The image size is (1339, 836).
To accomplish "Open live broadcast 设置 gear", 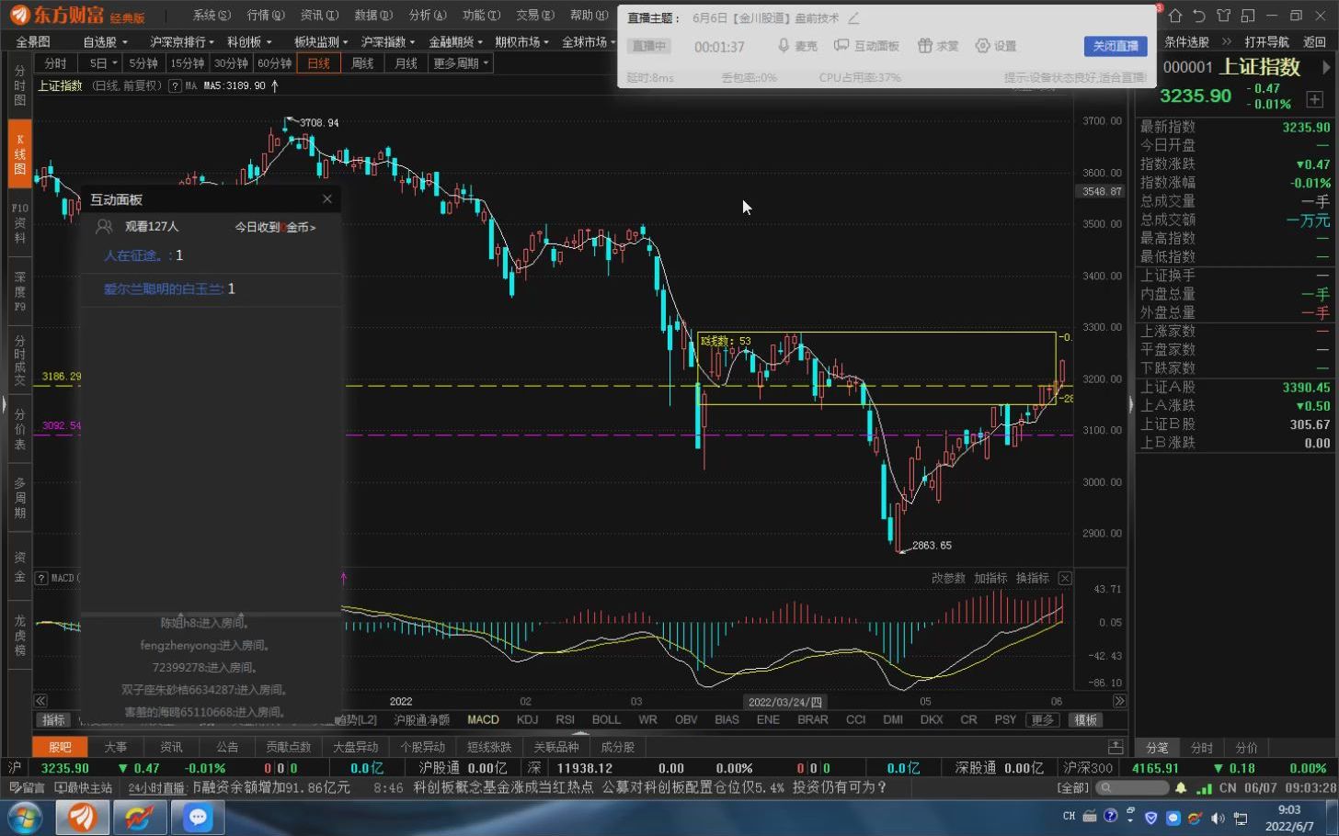I will [x=996, y=46].
